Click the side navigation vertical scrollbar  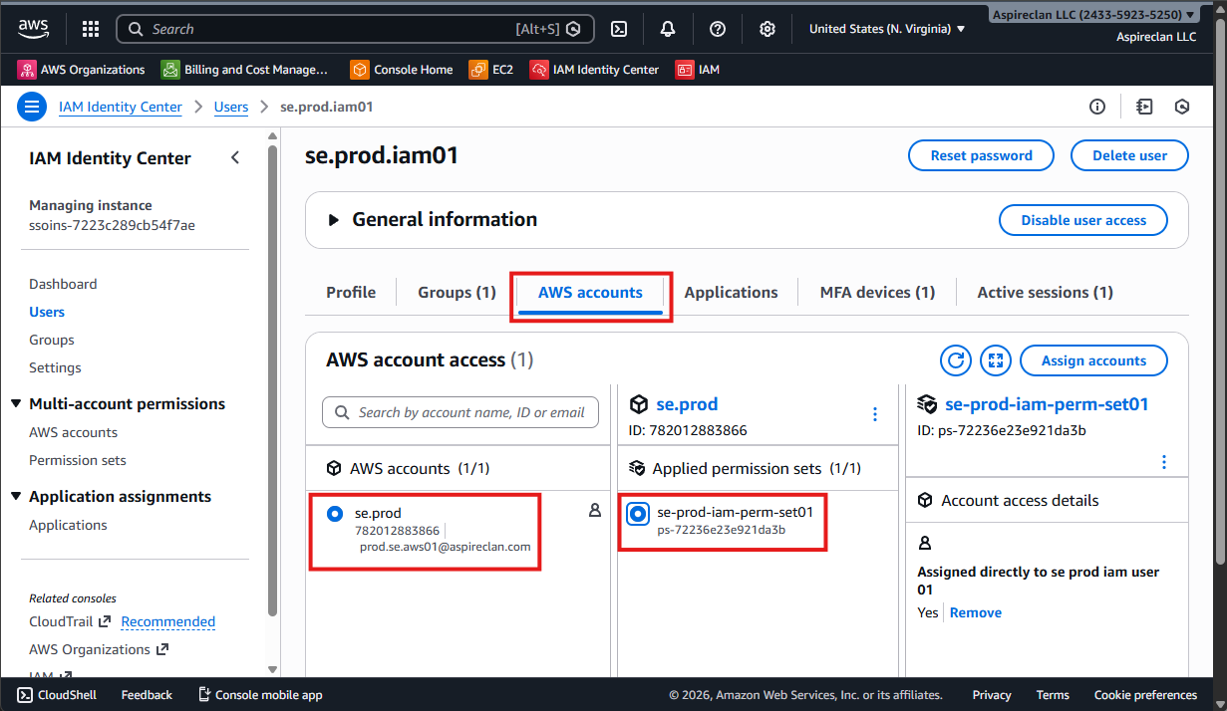[x=273, y=378]
